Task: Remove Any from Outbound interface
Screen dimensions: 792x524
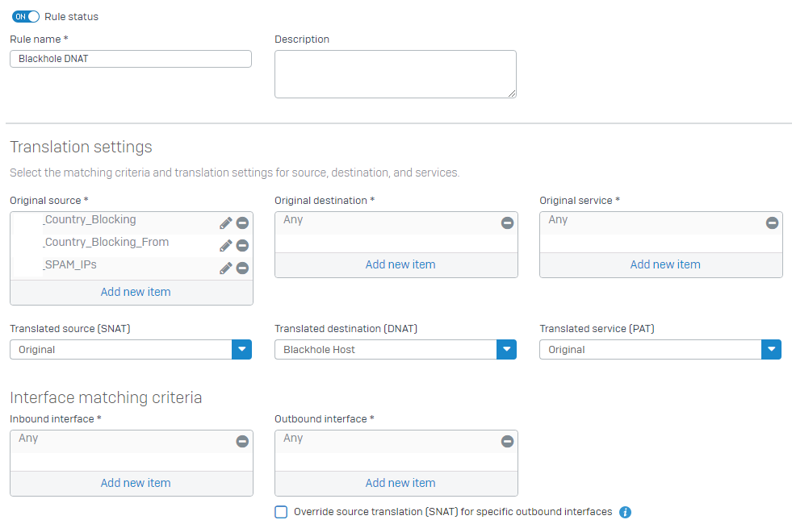Action: 507,441
